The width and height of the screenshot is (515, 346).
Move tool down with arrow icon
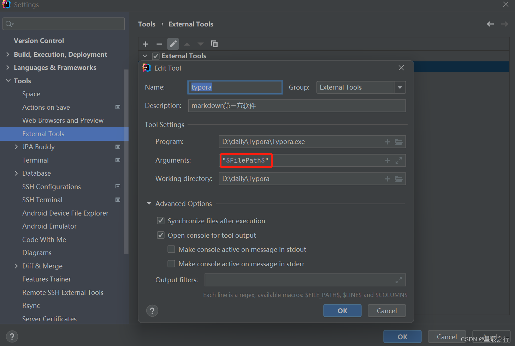pos(201,44)
